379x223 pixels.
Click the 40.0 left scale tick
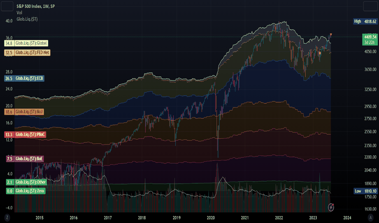tap(9, 21)
